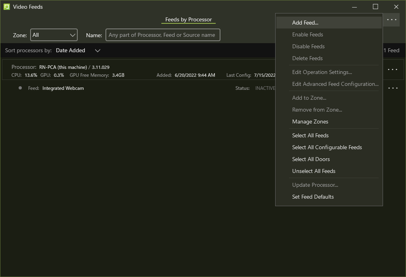Select Manage Zones menu entry

point(310,121)
